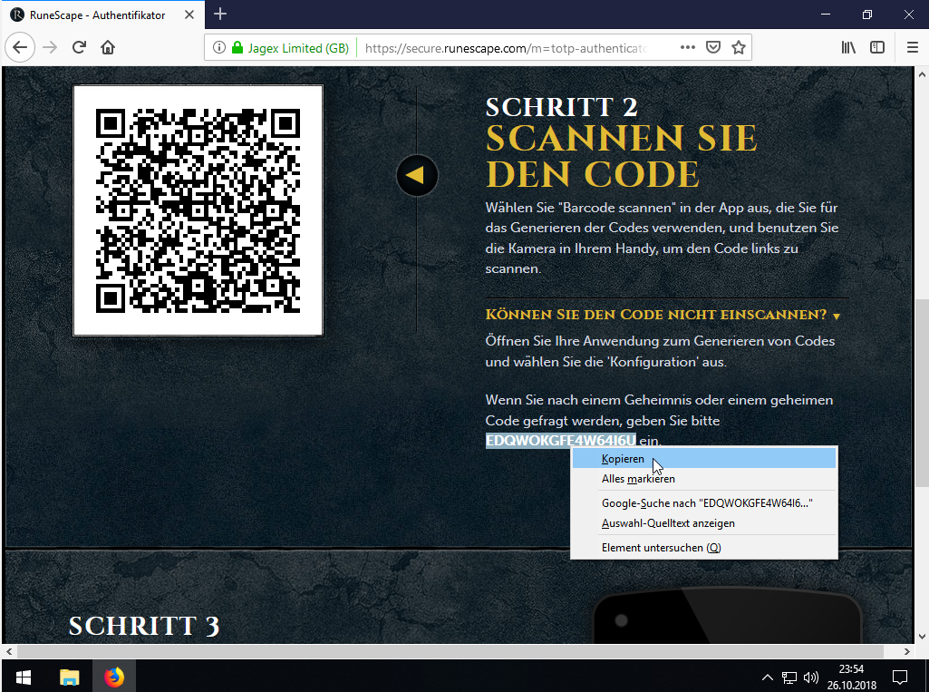Click the QR code image
This screenshot has height=692, width=929.
click(x=198, y=210)
